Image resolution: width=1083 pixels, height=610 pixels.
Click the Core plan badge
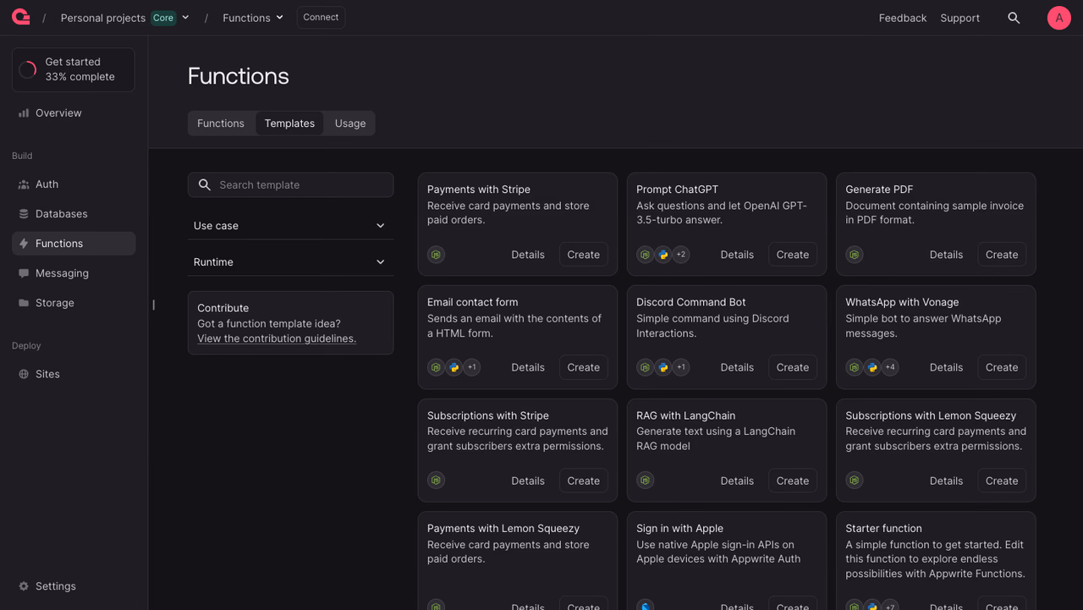[x=163, y=18]
